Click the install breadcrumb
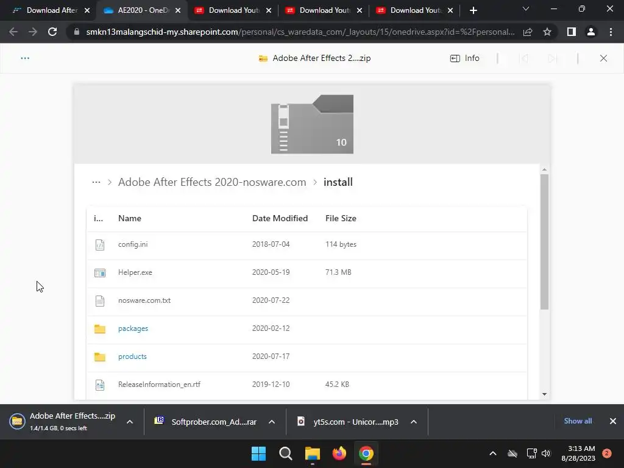 tap(338, 182)
